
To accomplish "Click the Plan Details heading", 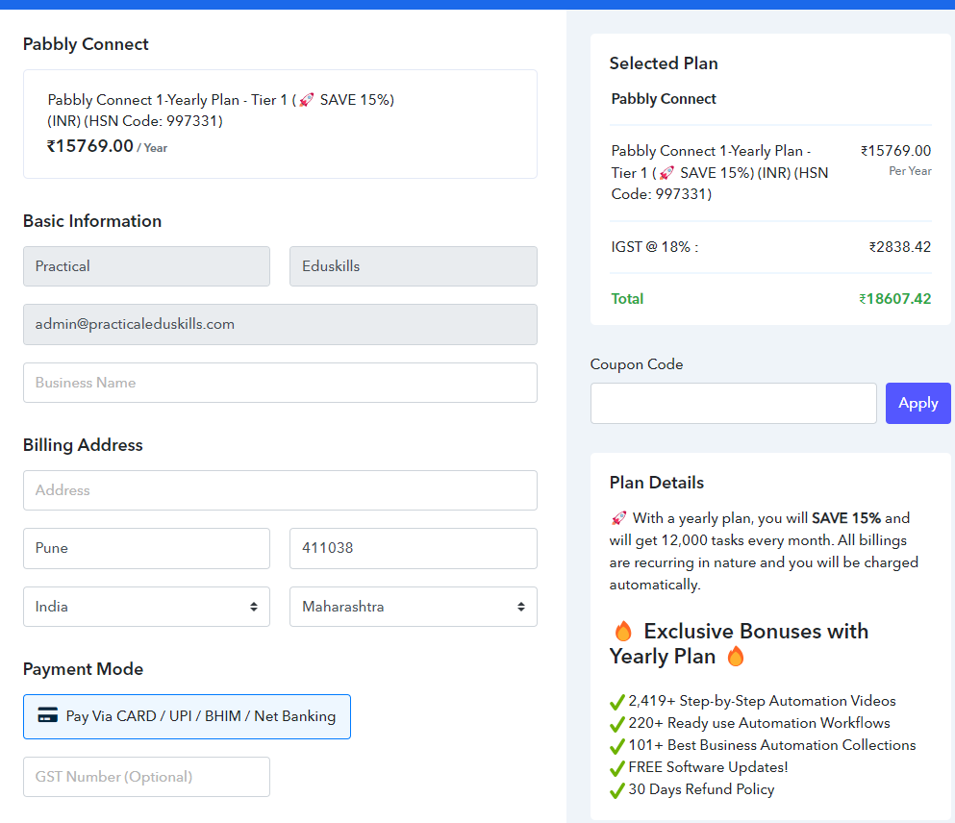I will (657, 483).
